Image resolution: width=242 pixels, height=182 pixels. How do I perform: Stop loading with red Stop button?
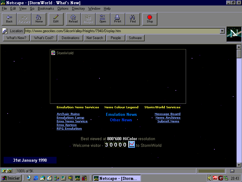click(150, 19)
